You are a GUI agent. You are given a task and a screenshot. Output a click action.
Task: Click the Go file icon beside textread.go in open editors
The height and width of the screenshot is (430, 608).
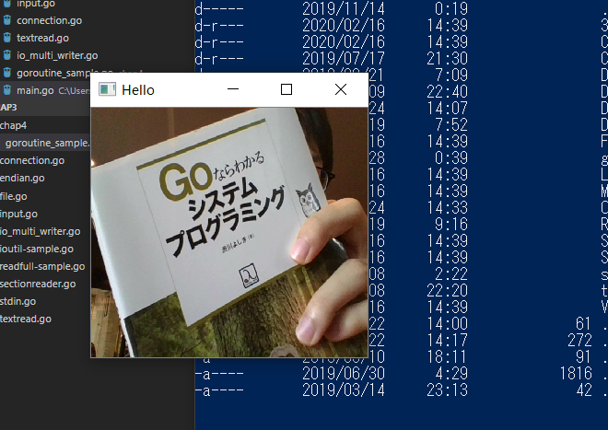click(7, 38)
